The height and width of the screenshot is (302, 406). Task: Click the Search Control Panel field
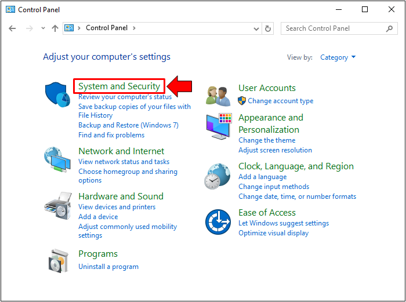coord(339,28)
